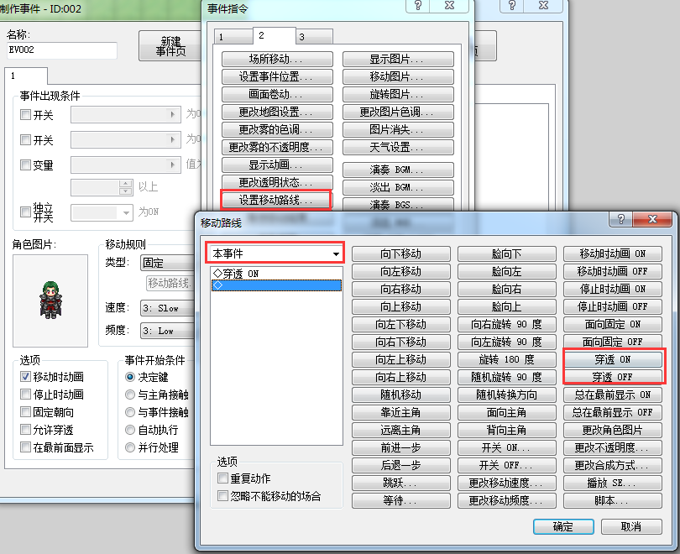Click help icon in 事件指令 dialog

click(x=418, y=6)
